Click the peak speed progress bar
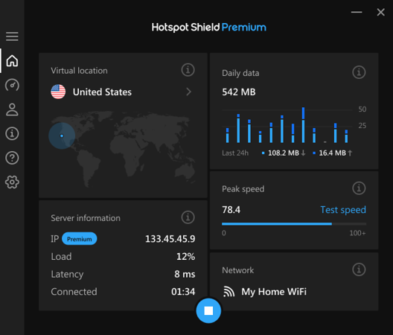Viewport: 393px width, 335px height. 294,224
